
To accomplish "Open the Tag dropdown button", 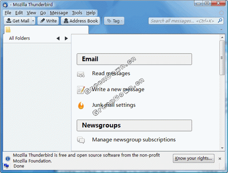I will pos(114,21).
